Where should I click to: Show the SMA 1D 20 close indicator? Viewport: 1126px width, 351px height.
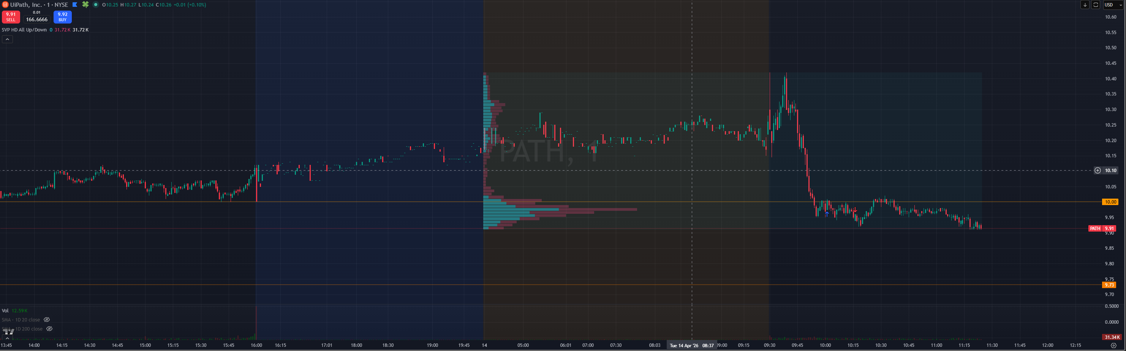pos(47,320)
